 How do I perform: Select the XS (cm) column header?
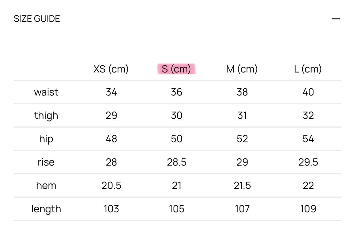(x=111, y=69)
